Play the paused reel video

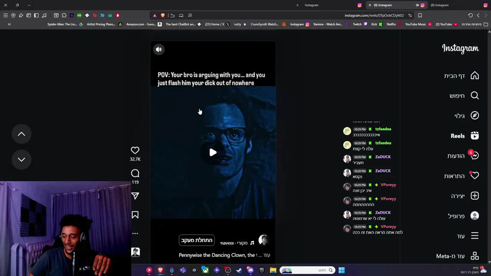(x=213, y=153)
